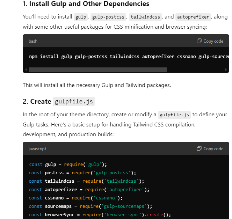232x219 pixels.
Task: Click the "javascript" language label
Action: [37, 149]
